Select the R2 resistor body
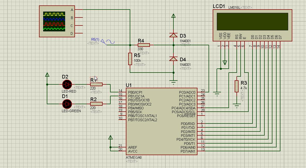This screenshot has width=306, height=168. click(x=96, y=104)
